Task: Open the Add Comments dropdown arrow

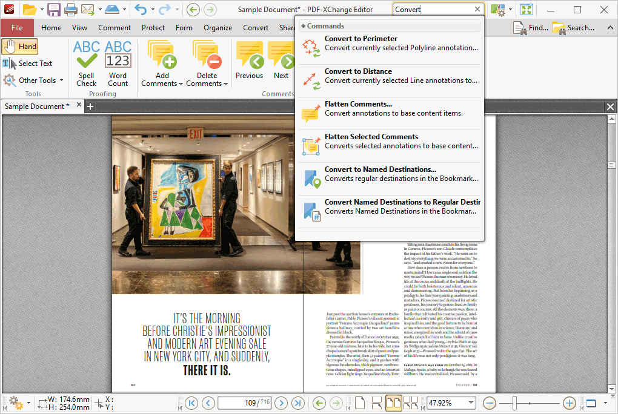Action: point(181,84)
